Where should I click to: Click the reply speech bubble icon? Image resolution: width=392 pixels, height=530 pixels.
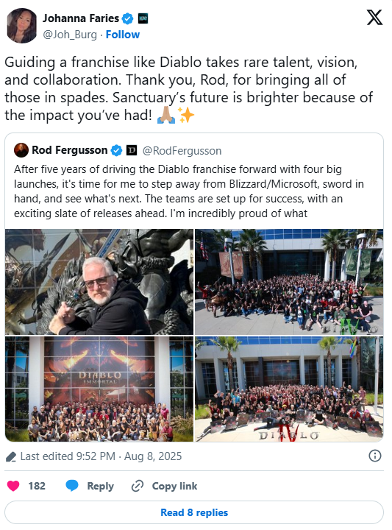(72, 486)
